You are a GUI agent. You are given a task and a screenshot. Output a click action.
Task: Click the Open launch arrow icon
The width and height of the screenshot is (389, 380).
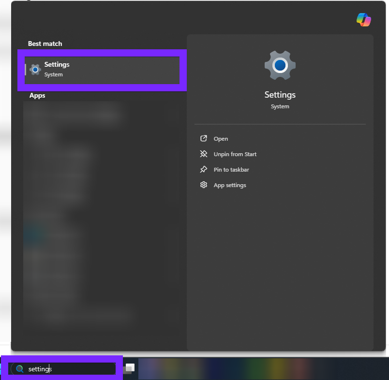pos(203,138)
